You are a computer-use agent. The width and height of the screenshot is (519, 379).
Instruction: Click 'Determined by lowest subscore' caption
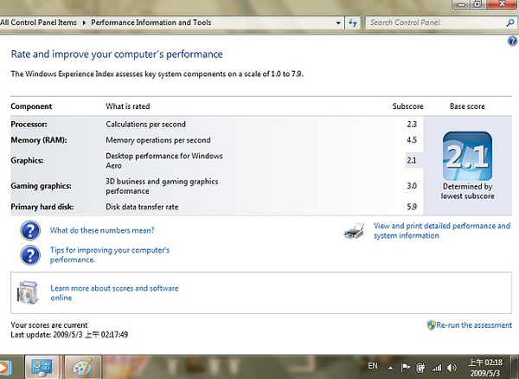[467, 191]
